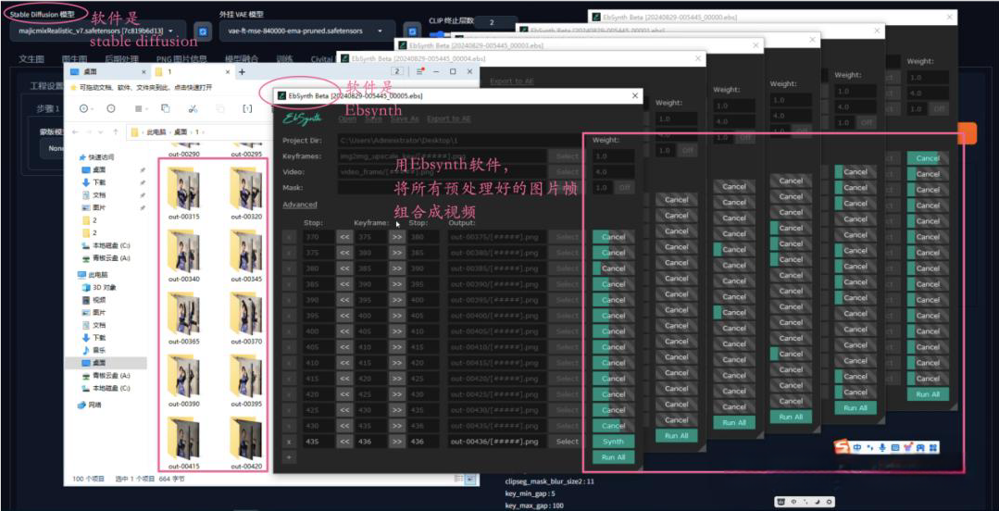Toggle Chinese/English mode in Sogou toolbar

(x=857, y=448)
